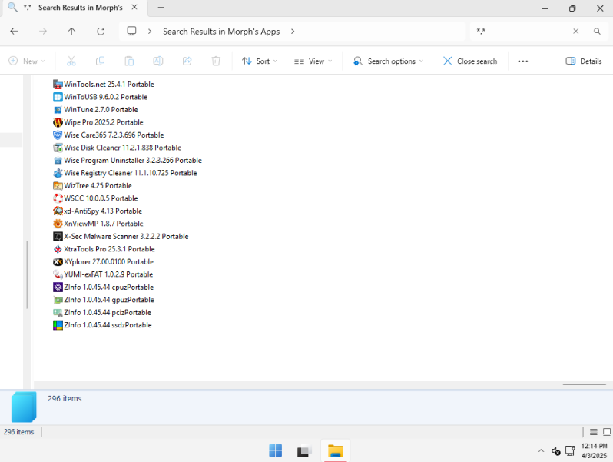Select the Wise Care365 shield icon
The image size is (613, 462).
click(x=58, y=135)
